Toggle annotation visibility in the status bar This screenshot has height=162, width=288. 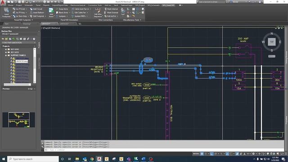click(x=237, y=154)
